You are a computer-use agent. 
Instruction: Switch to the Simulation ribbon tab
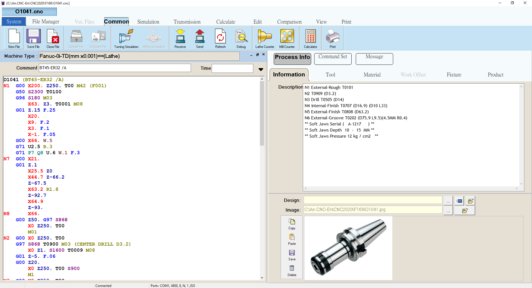pyautogui.click(x=148, y=22)
